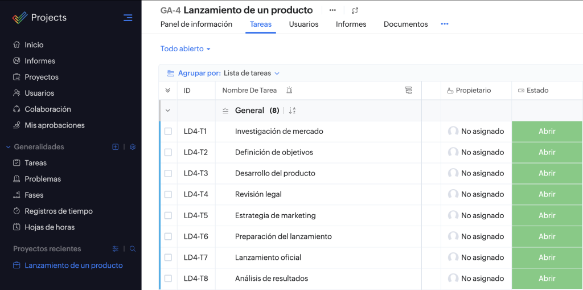This screenshot has height=290, width=583.
Task: Click the Colaboración icon in sidebar
Action: (x=17, y=109)
